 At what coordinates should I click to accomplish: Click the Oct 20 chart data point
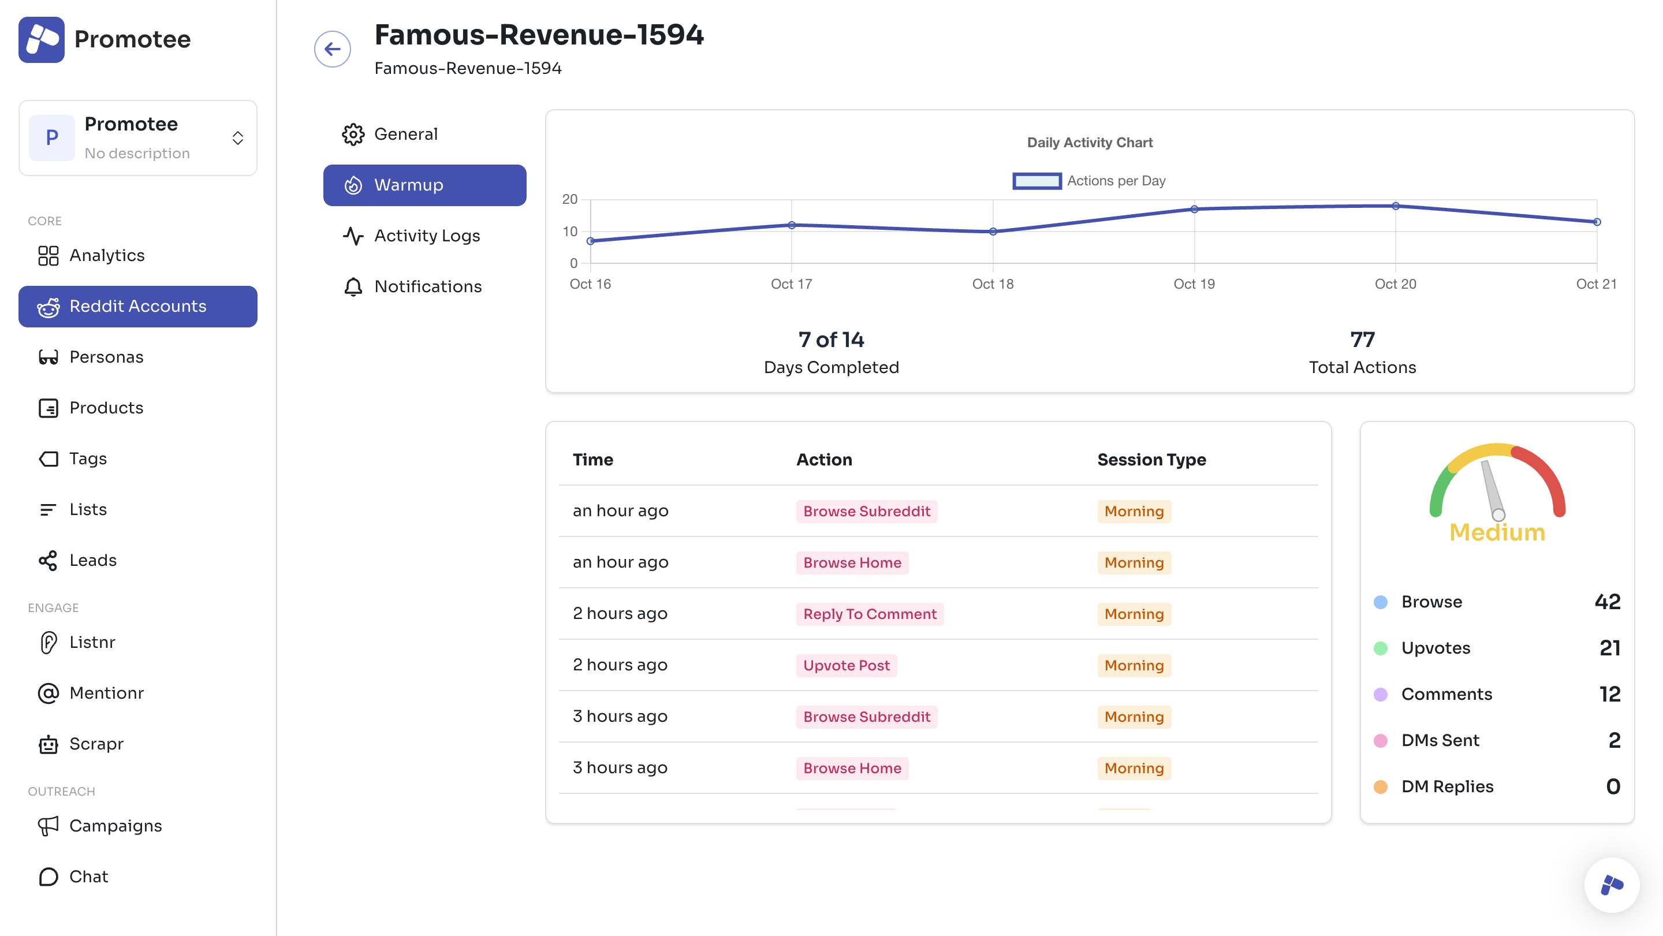(1395, 207)
